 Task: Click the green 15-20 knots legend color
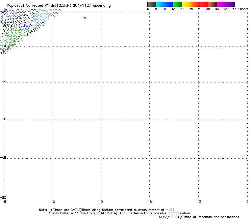[x=178, y=4]
